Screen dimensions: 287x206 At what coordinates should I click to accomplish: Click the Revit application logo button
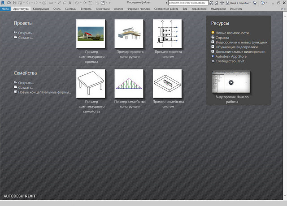(x=3, y=3)
